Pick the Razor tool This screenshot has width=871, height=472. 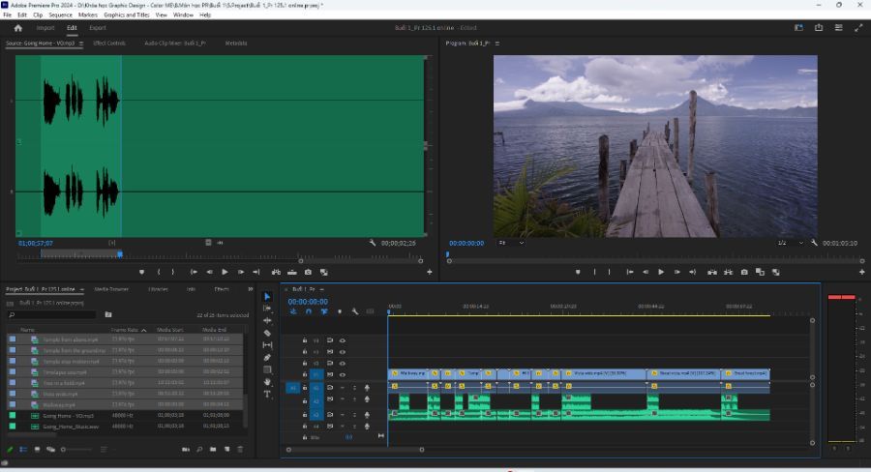click(x=267, y=333)
